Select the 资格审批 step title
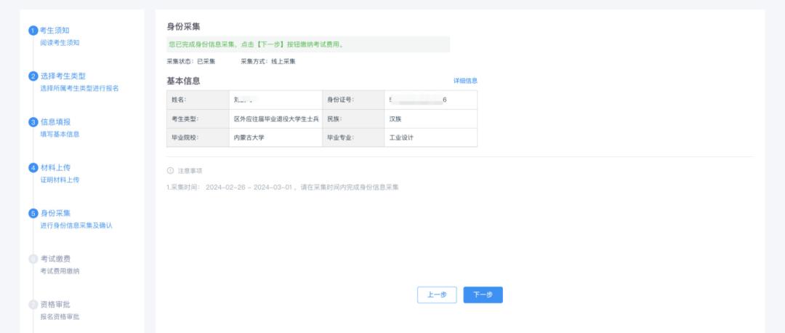785x333 pixels. [x=55, y=305]
